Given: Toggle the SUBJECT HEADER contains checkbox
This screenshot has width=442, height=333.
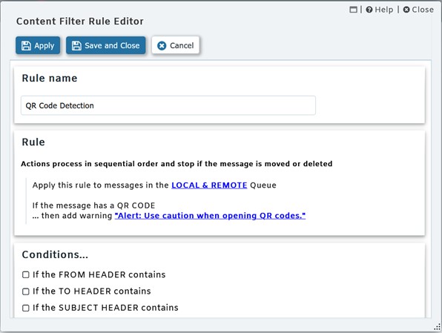Looking at the screenshot, I should pos(26,308).
